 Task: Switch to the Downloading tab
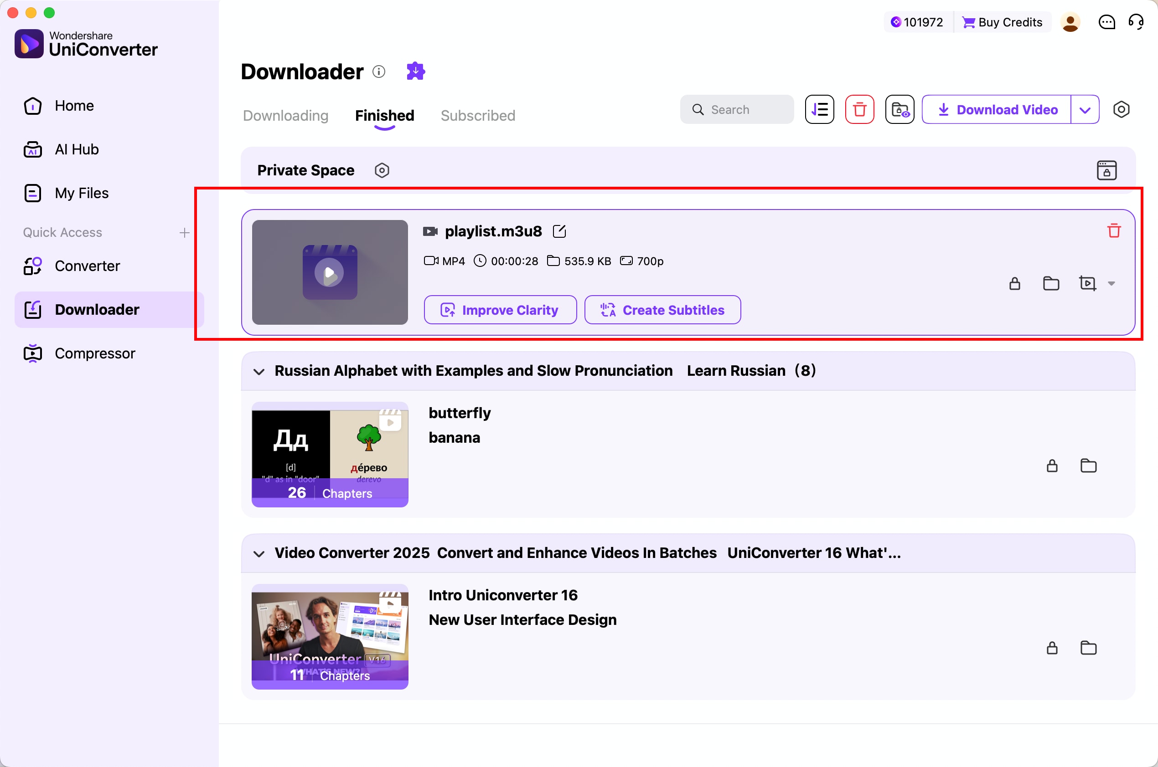(x=285, y=115)
